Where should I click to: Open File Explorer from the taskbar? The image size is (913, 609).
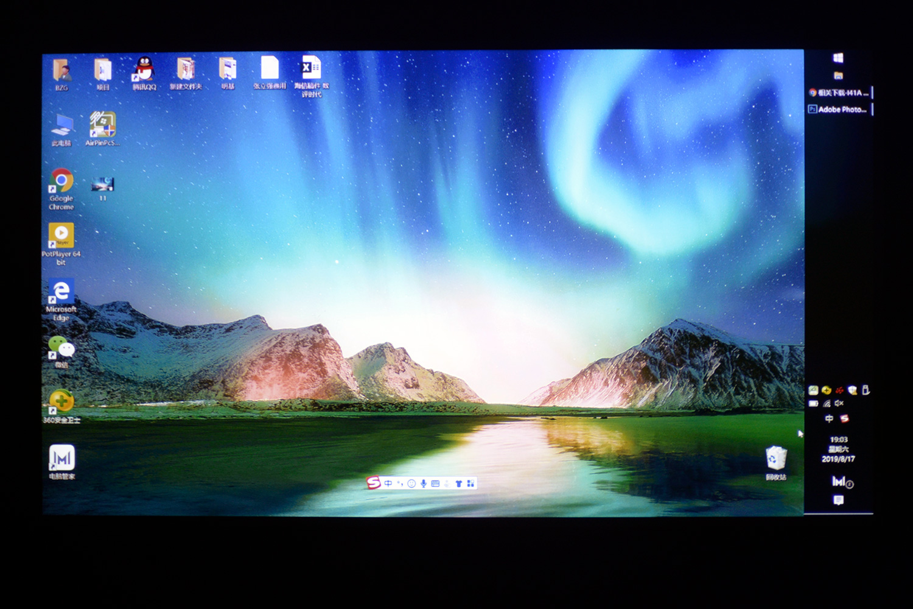click(x=838, y=76)
